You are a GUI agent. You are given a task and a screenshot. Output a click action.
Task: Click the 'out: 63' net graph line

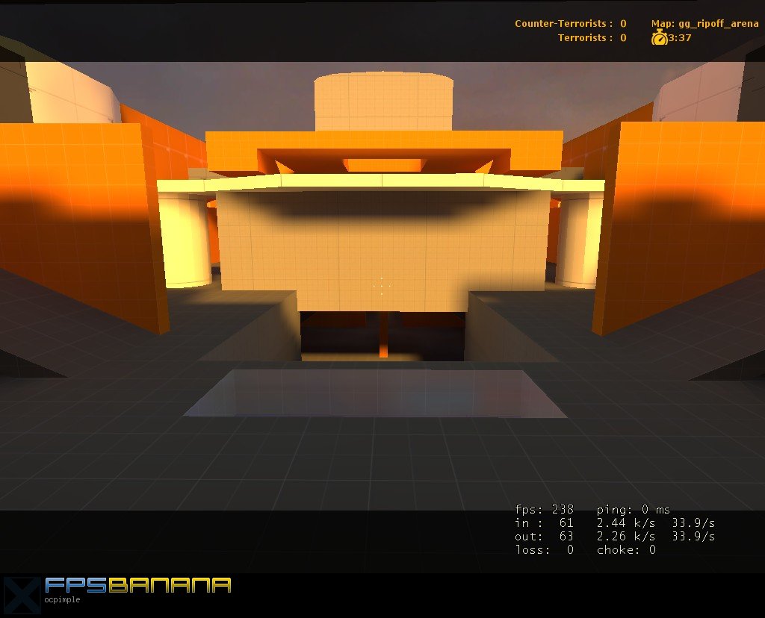tap(544, 536)
